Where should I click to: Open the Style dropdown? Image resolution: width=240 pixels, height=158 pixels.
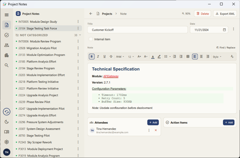coord(217,57)
